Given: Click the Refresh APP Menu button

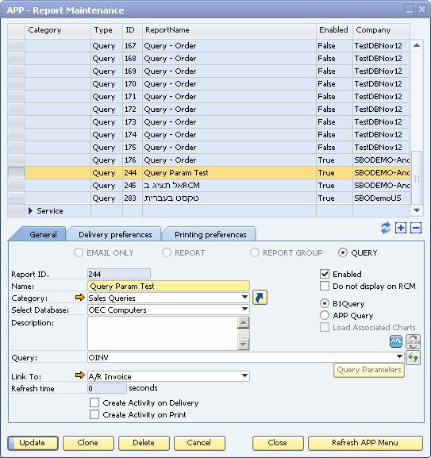Looking at the screenshot, I should 365,443.
